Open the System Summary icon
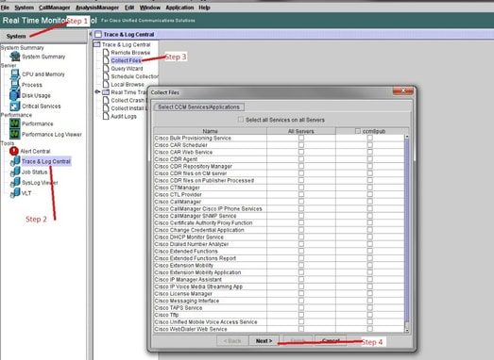Viewport: 494px width, 360px height. 15,57
